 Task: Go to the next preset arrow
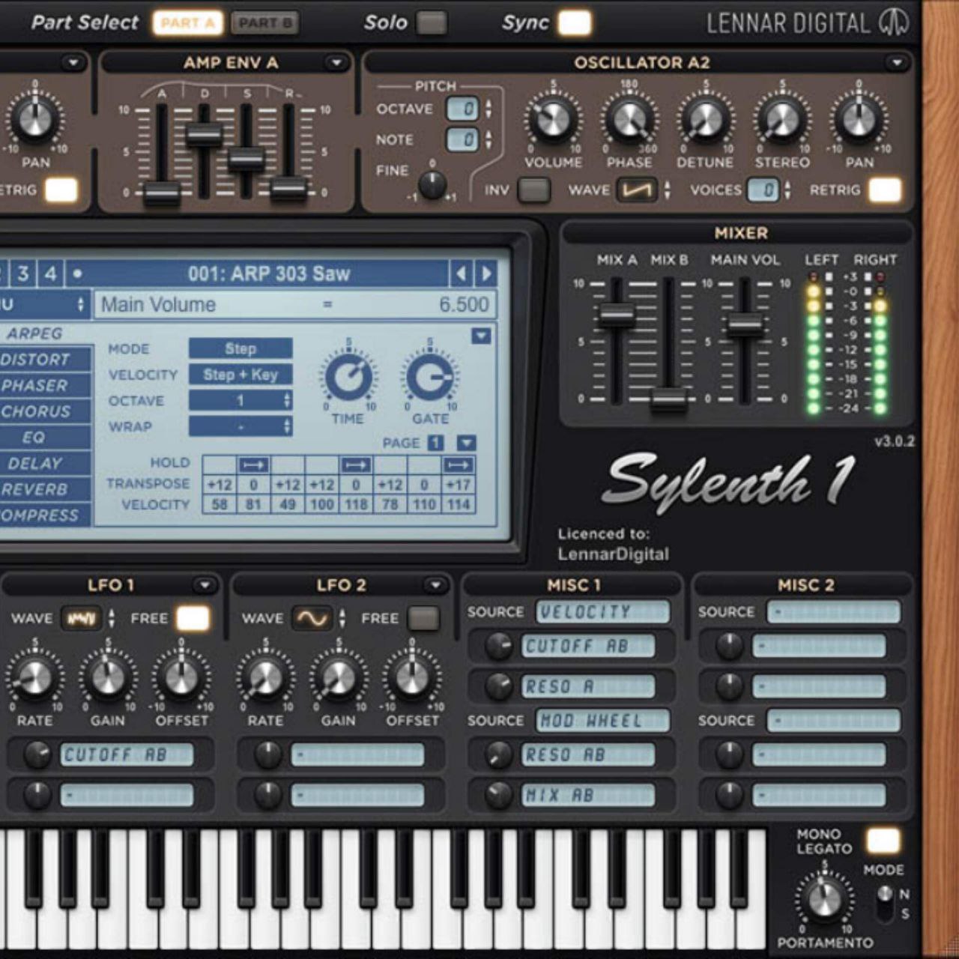click(486, 274)
